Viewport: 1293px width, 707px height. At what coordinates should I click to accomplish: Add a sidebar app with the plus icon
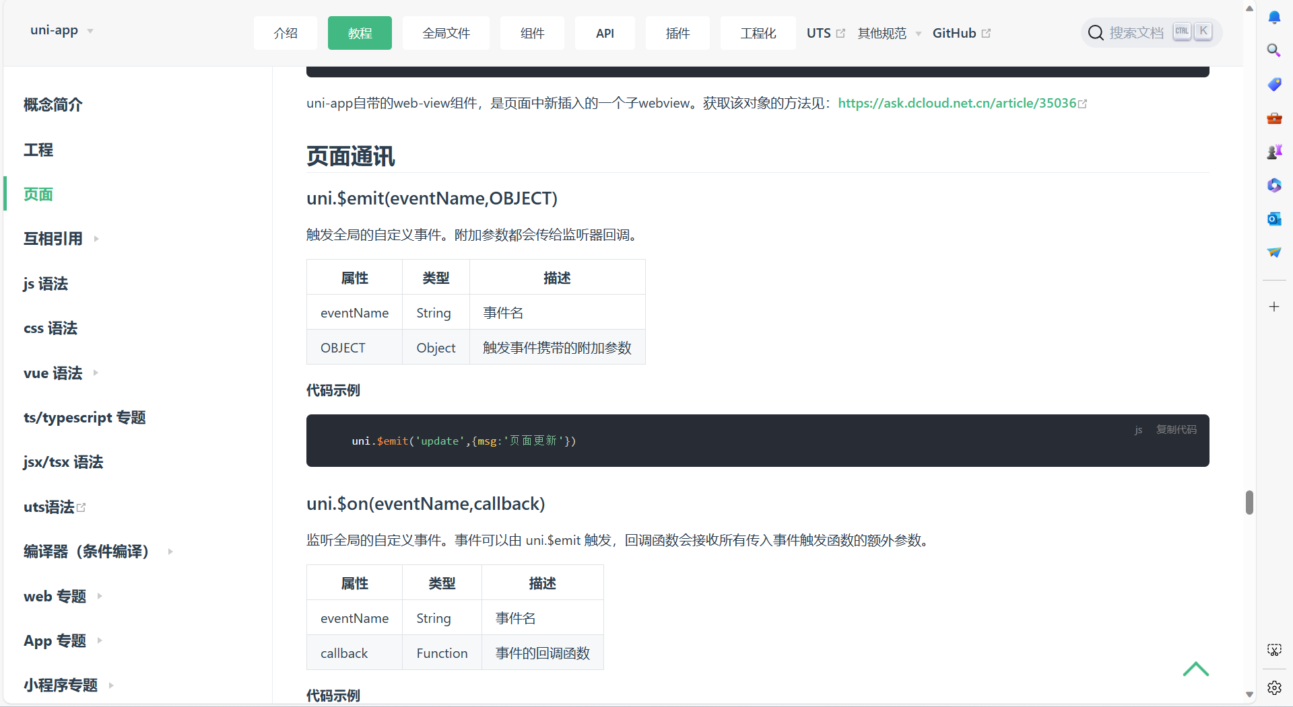[x=1274, y=307]
